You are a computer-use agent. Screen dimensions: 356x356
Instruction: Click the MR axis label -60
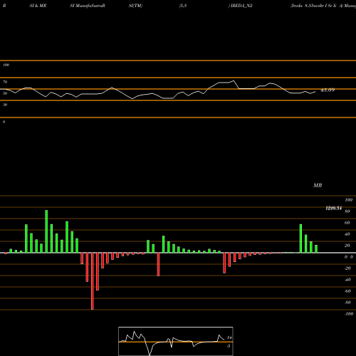pyautogui.click(x=347, y=291)
